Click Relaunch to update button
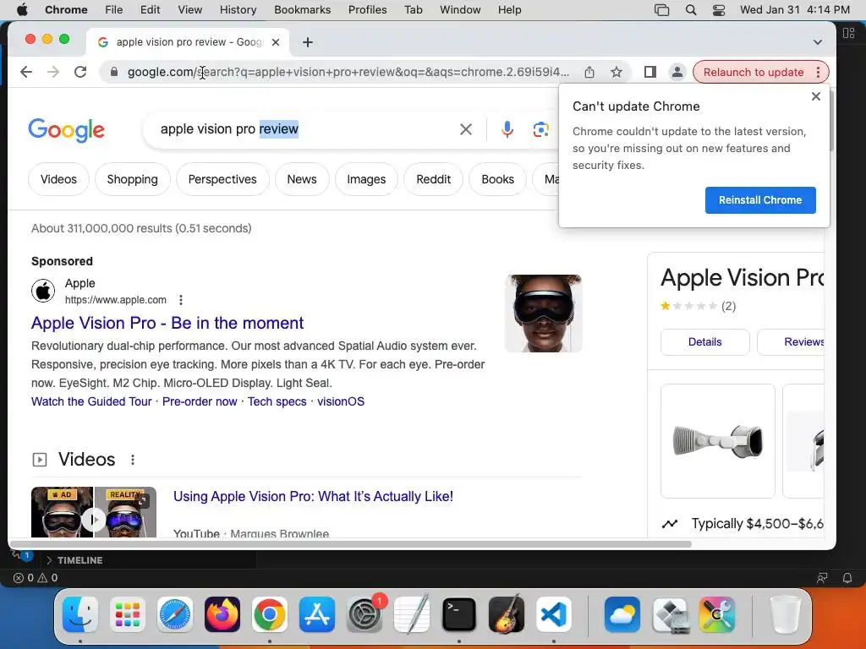 pos(754,73)
